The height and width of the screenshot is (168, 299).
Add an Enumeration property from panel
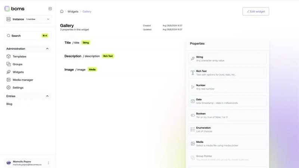pyautogui.click(x=227, y=129)
